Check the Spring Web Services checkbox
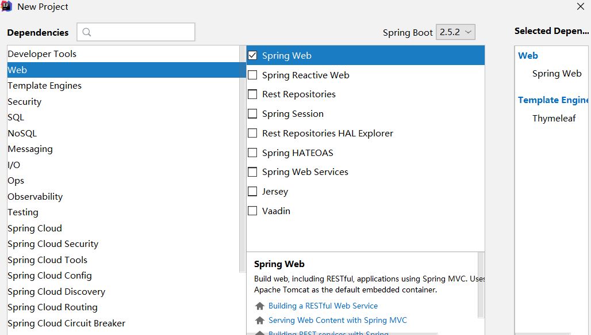591x335 pixels. [252, 172]
